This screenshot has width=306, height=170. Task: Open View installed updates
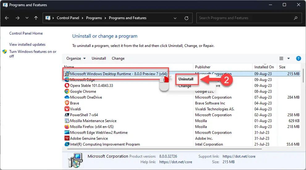click(x=27, y=45)
